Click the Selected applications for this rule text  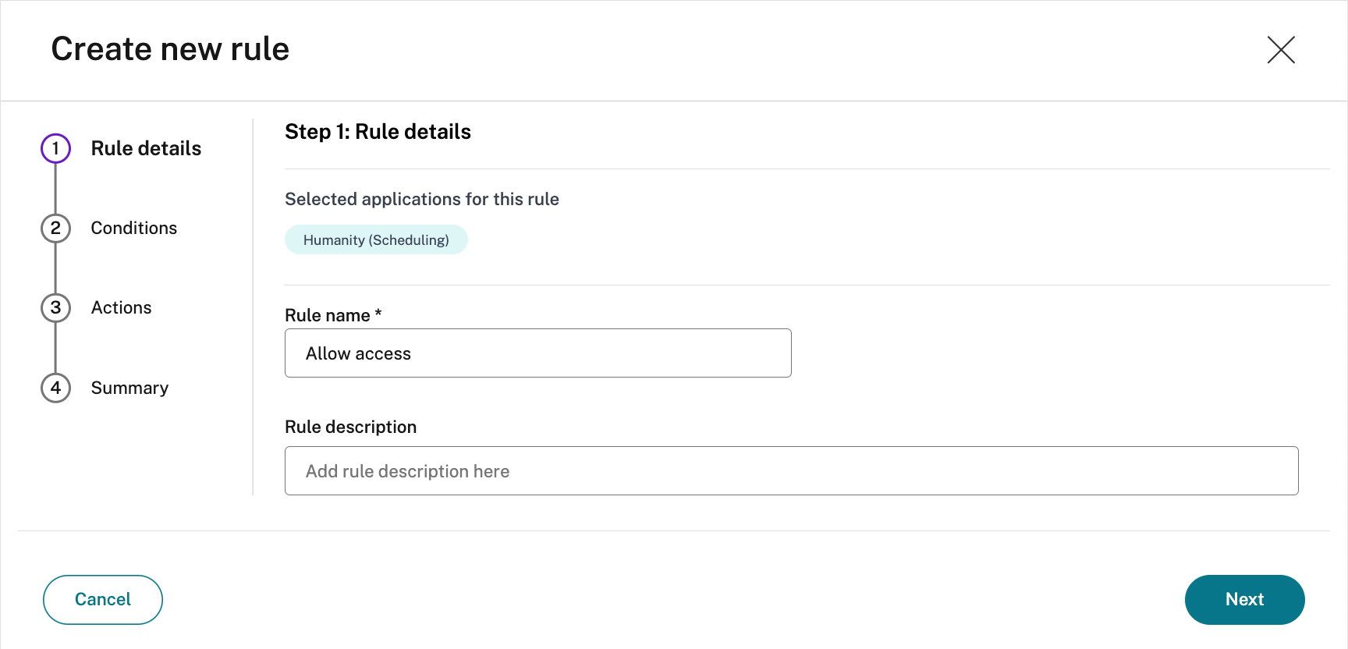point(421,199)
